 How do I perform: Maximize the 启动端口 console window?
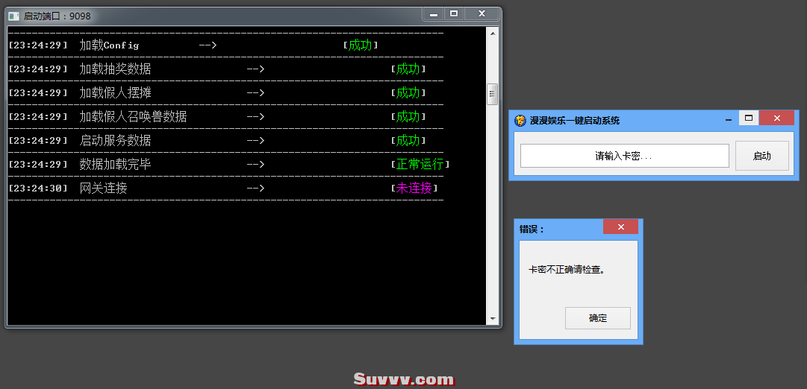click(453, 14)
